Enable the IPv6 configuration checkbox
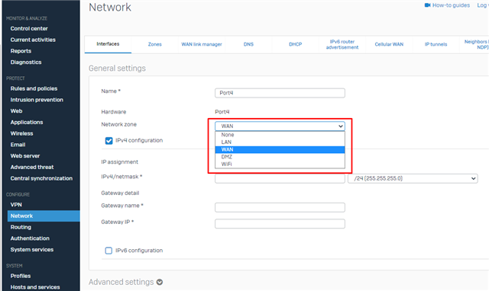The height and width of the screenshot is (291, 489). click(108, 251)
